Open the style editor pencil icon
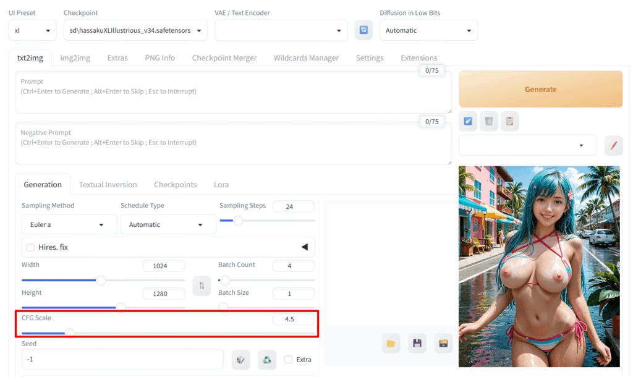 point(613,145)
